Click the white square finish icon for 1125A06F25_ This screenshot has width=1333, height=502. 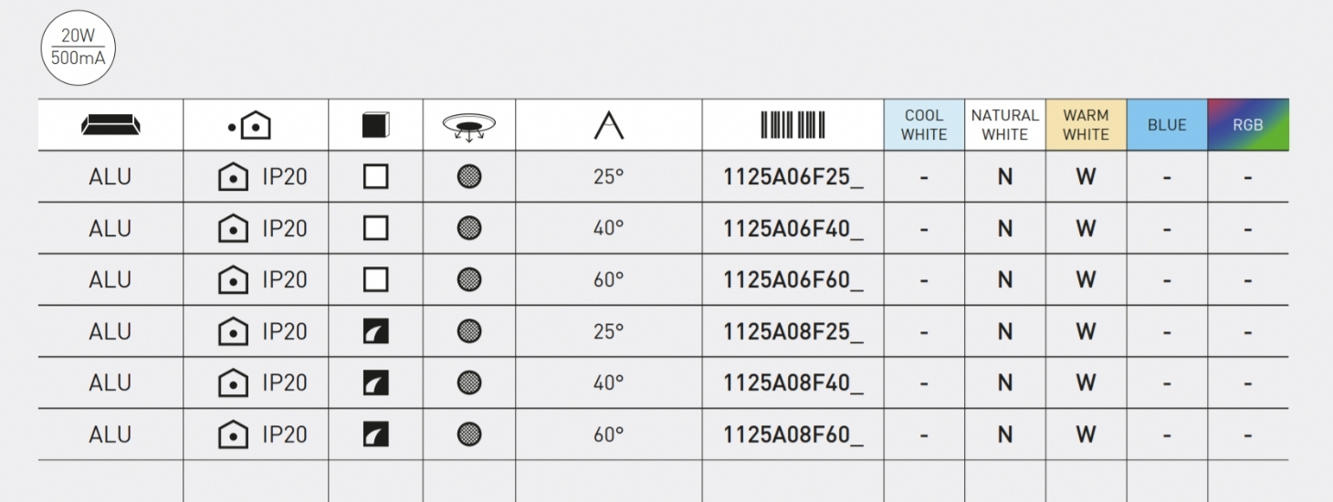pyautogui.click(x=376, y=176)
